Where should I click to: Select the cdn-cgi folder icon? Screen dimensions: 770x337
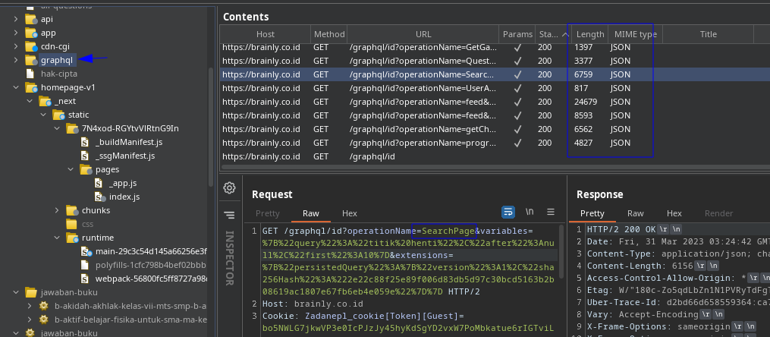31,46
